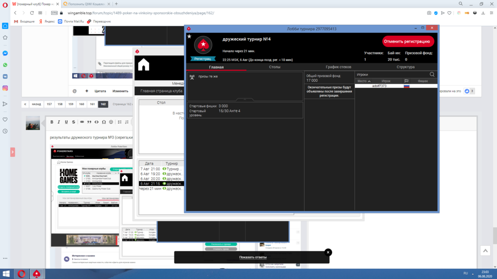Open Instagram in the Opera sidebar
Image resolution: width=497 pixels, height=279 pixels.
click(x=5, y=88)
